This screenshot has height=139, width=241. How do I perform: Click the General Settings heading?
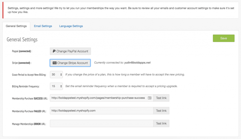click(x=22, y=40)
